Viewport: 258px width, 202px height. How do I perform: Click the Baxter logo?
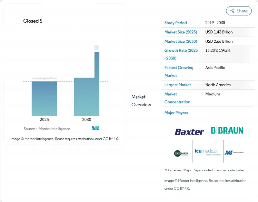[189, 132]
